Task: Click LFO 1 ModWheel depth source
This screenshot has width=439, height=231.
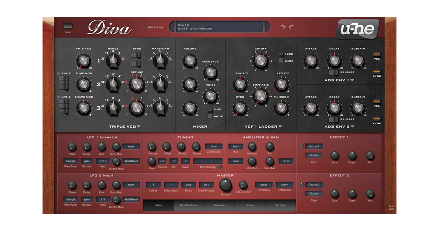Action: tap(131, 161)
